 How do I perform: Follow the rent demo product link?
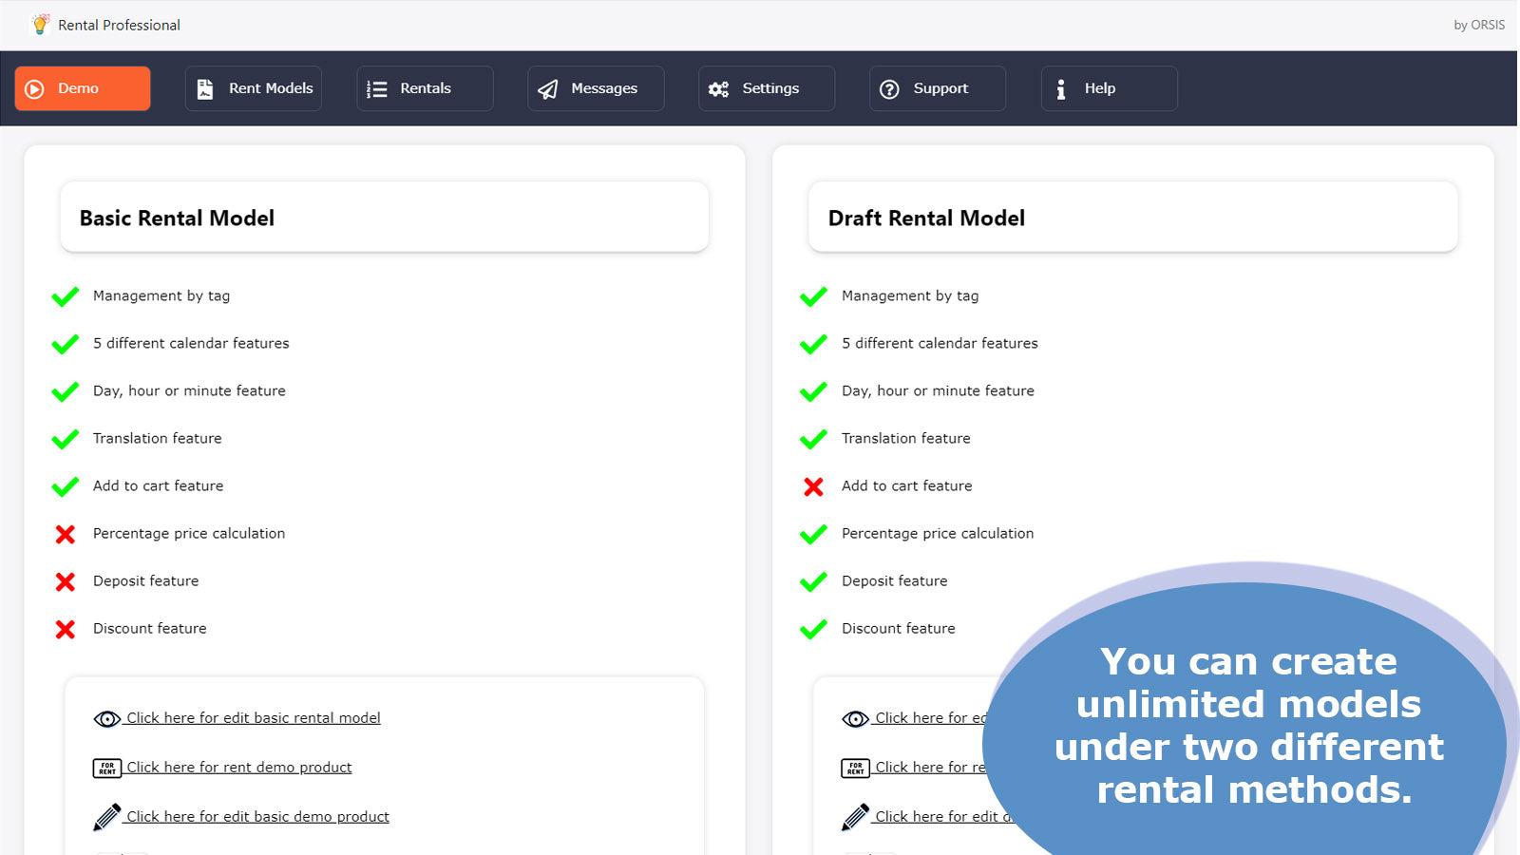coord(239,767)
